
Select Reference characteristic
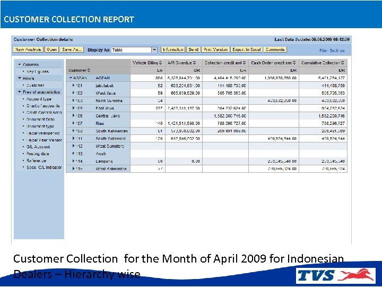point(36,161)
